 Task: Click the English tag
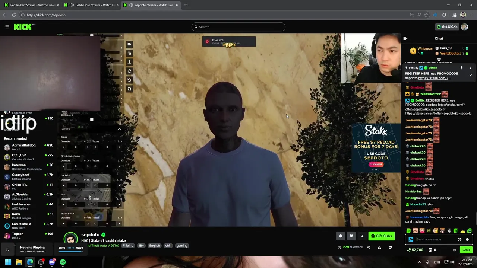(154, 246)
